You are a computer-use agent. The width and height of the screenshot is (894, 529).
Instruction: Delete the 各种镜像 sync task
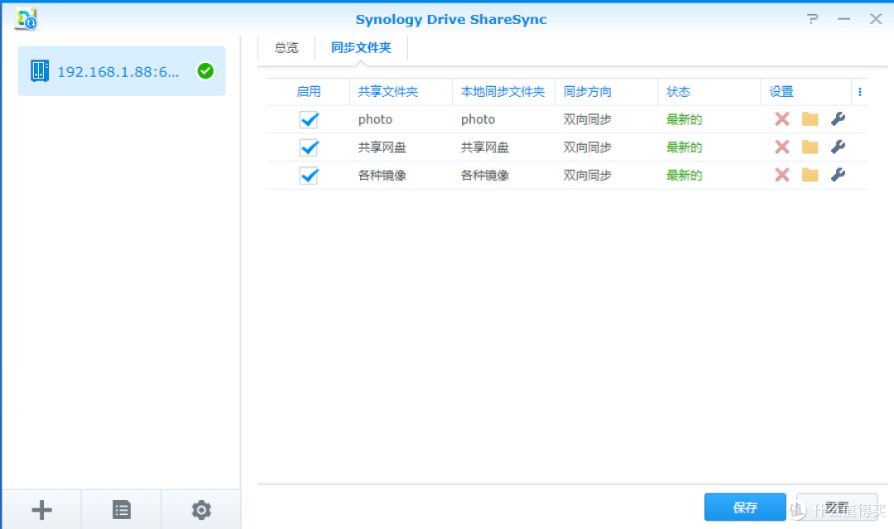[x=781, y=175]
